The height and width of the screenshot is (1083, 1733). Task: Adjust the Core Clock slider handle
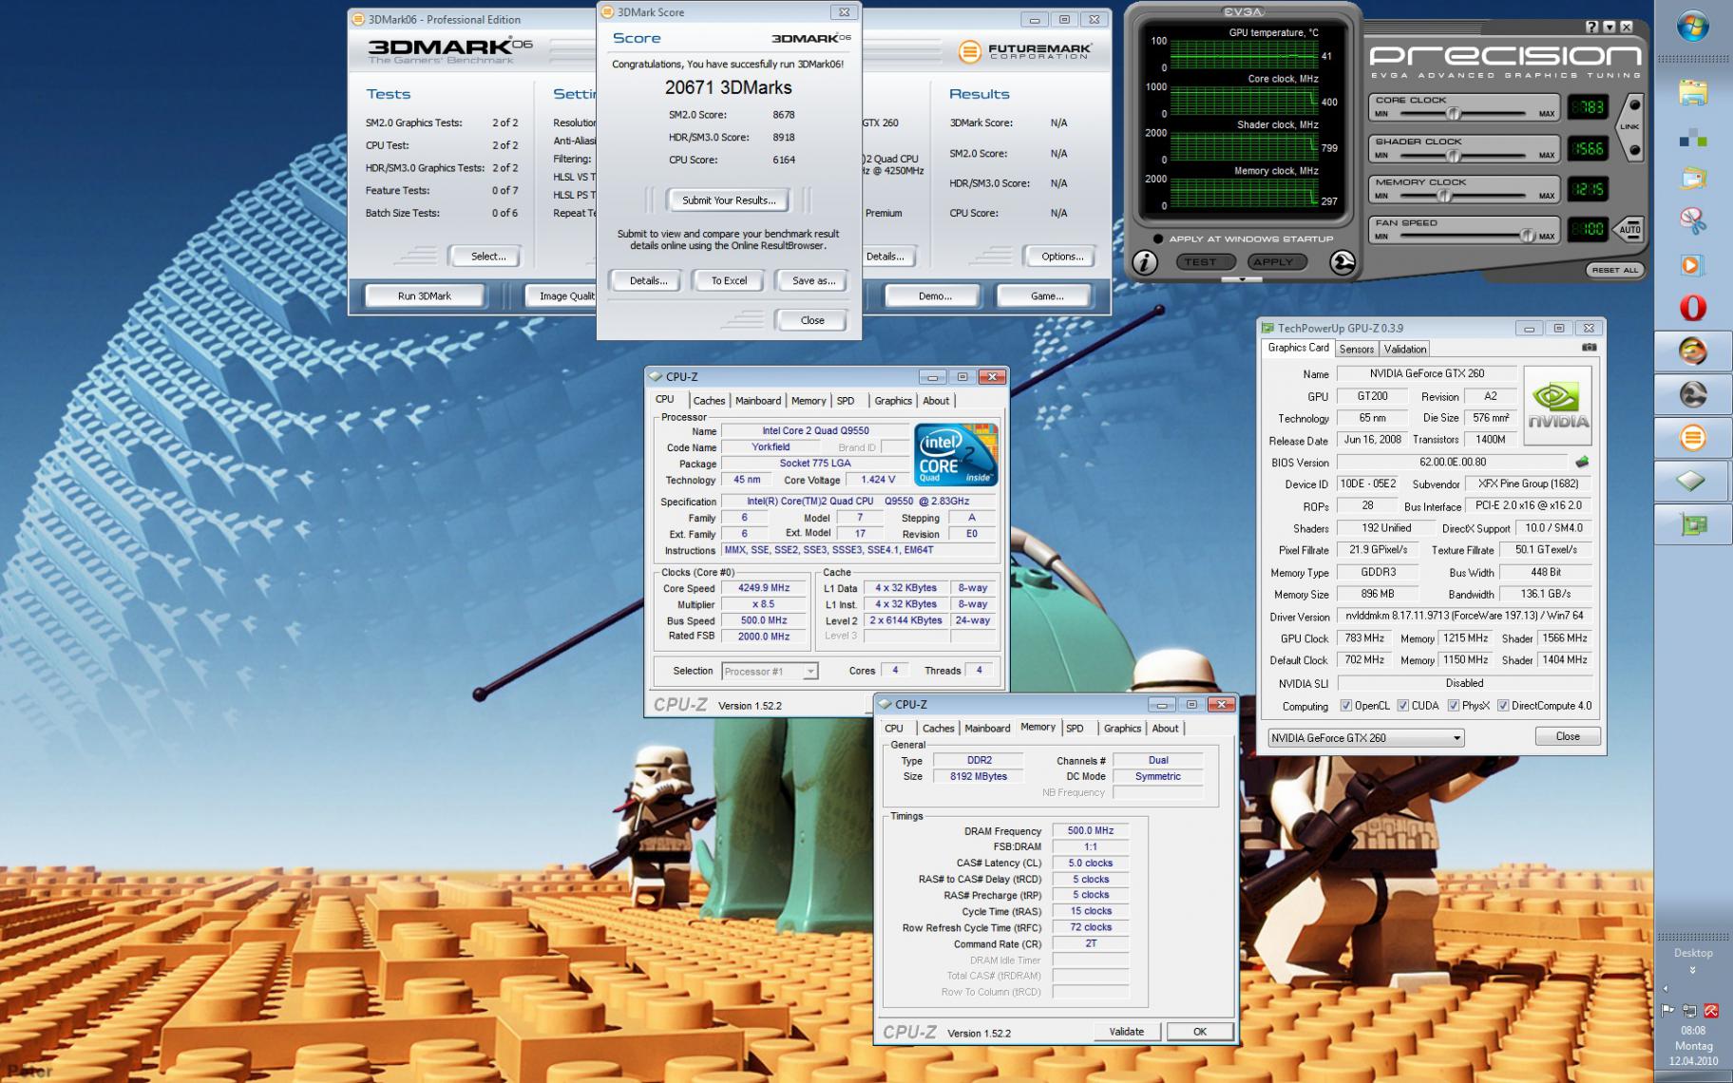coord(1453,114)
